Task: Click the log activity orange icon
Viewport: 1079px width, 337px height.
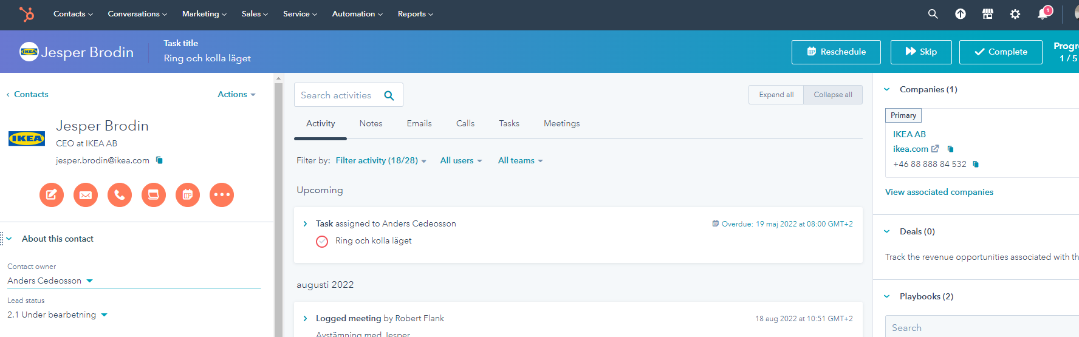Action: [x=154, y=195]
